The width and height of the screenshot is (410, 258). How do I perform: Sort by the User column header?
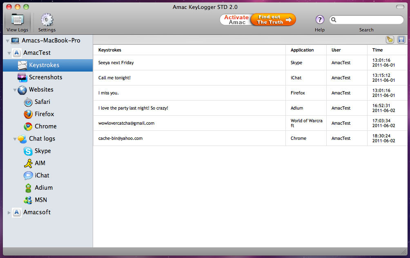(347, 50)
